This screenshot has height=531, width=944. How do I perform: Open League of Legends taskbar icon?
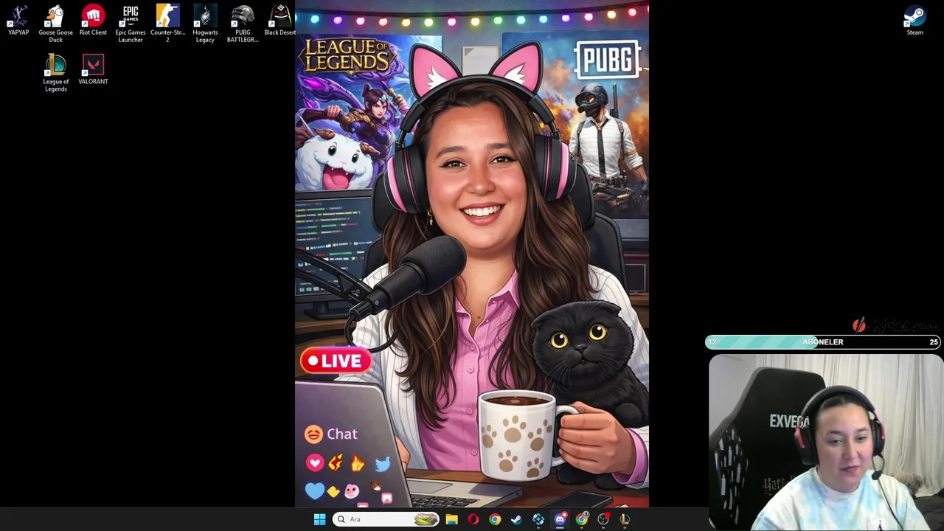pyautogui.click(x=625, y=519)
